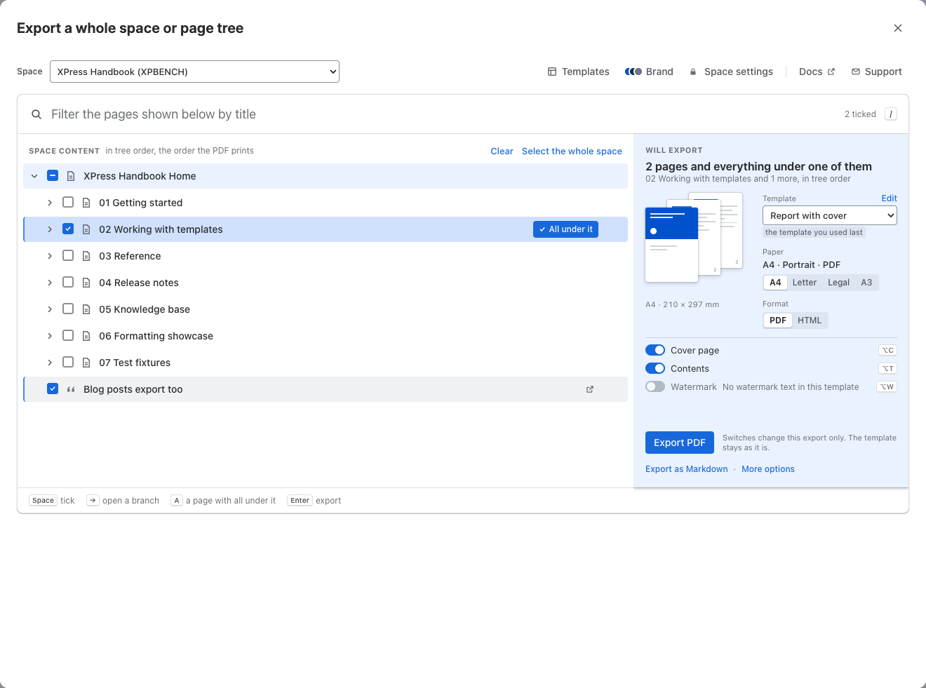The width and height of the screenshot is (926, 688).
Task: Untick the 02 Working with templates checkbox
Action: click(68, 229)
